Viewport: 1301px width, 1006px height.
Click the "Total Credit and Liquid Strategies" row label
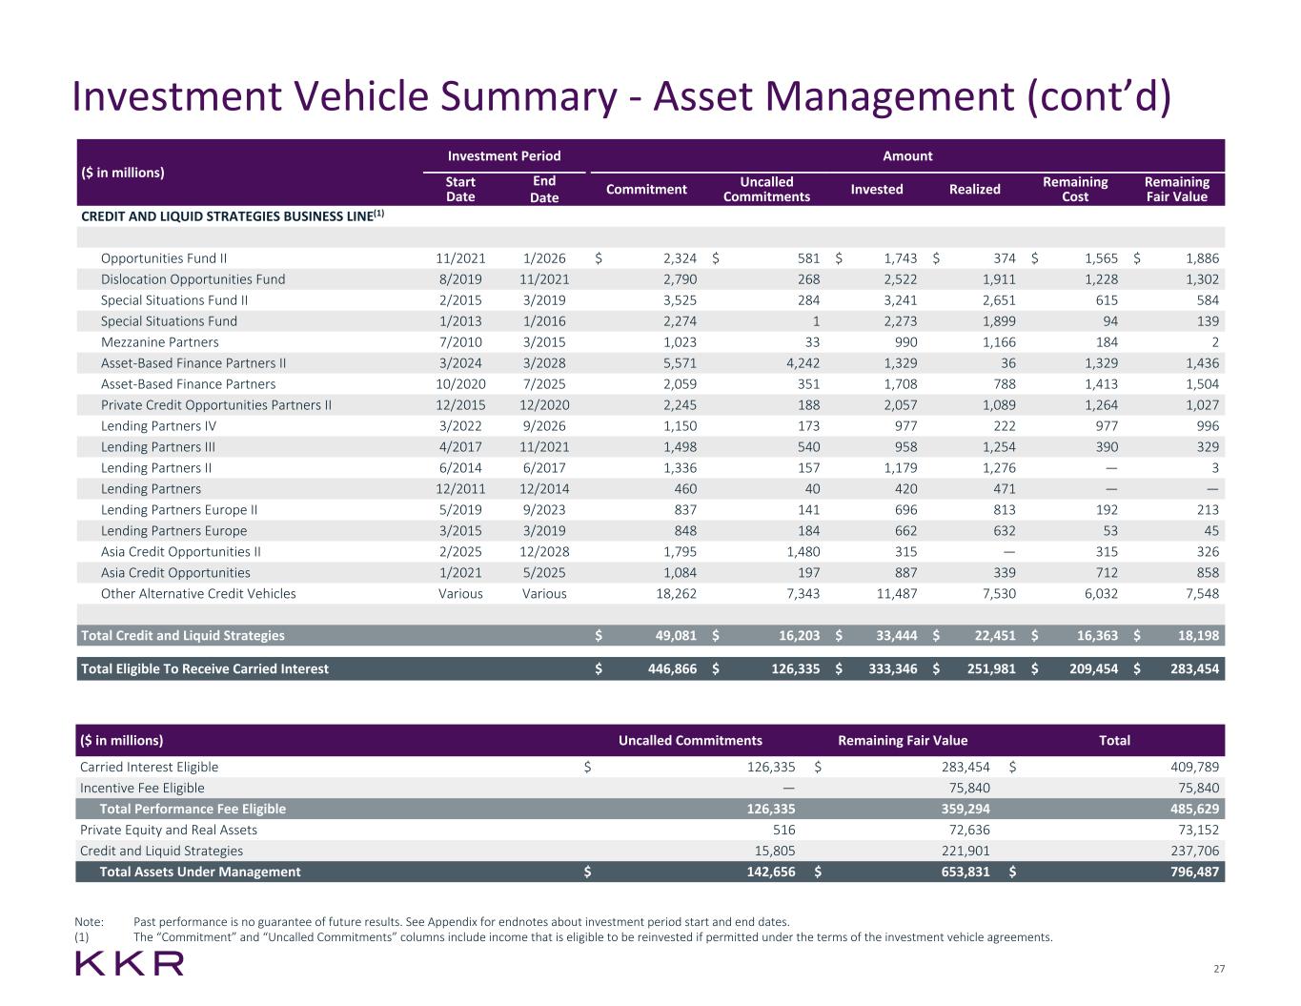(183, 636)
